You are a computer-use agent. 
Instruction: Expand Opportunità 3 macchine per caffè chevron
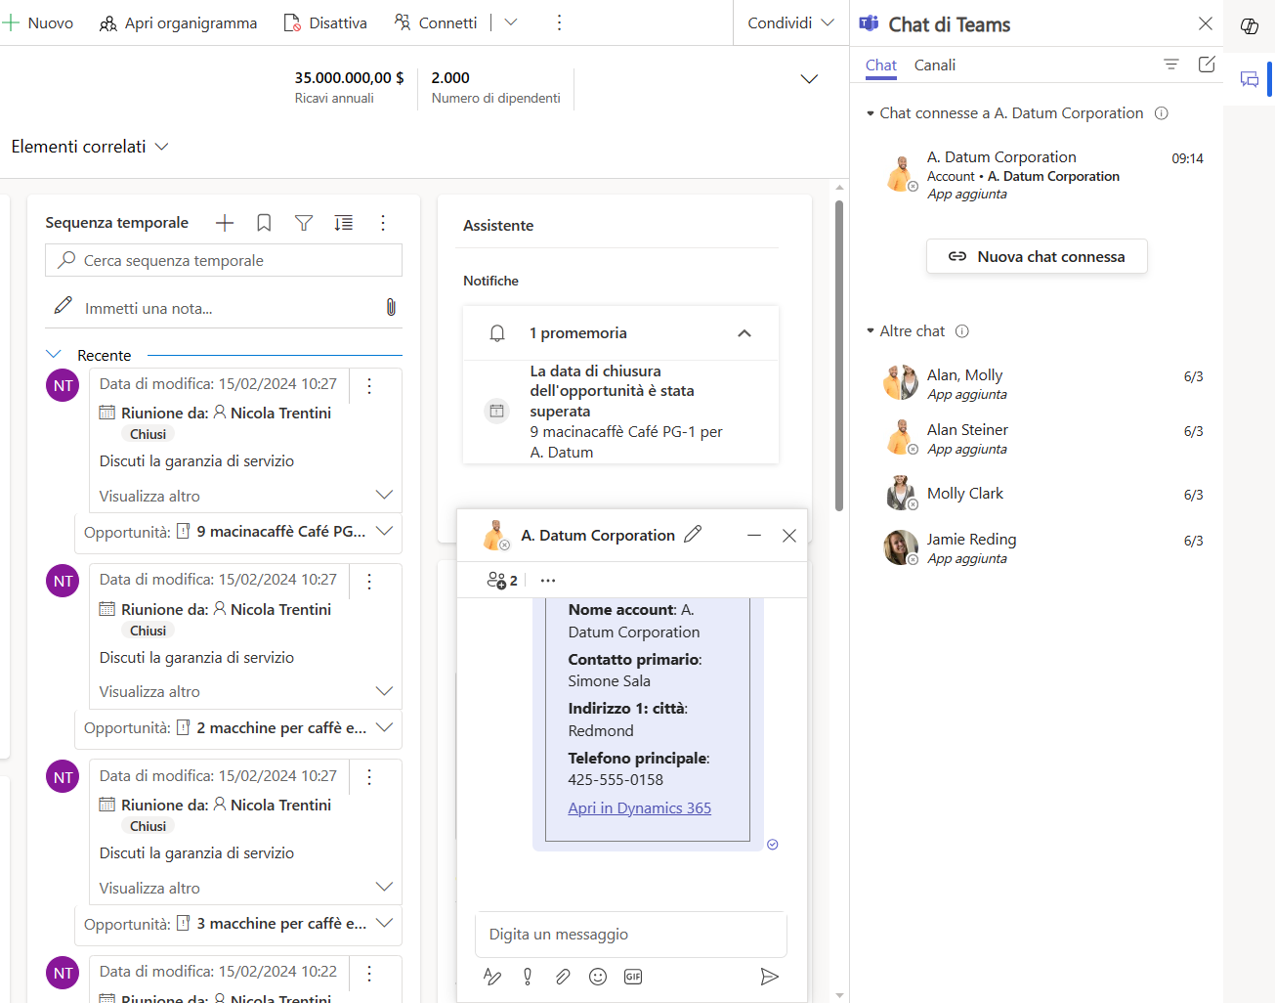click(384, 923)
